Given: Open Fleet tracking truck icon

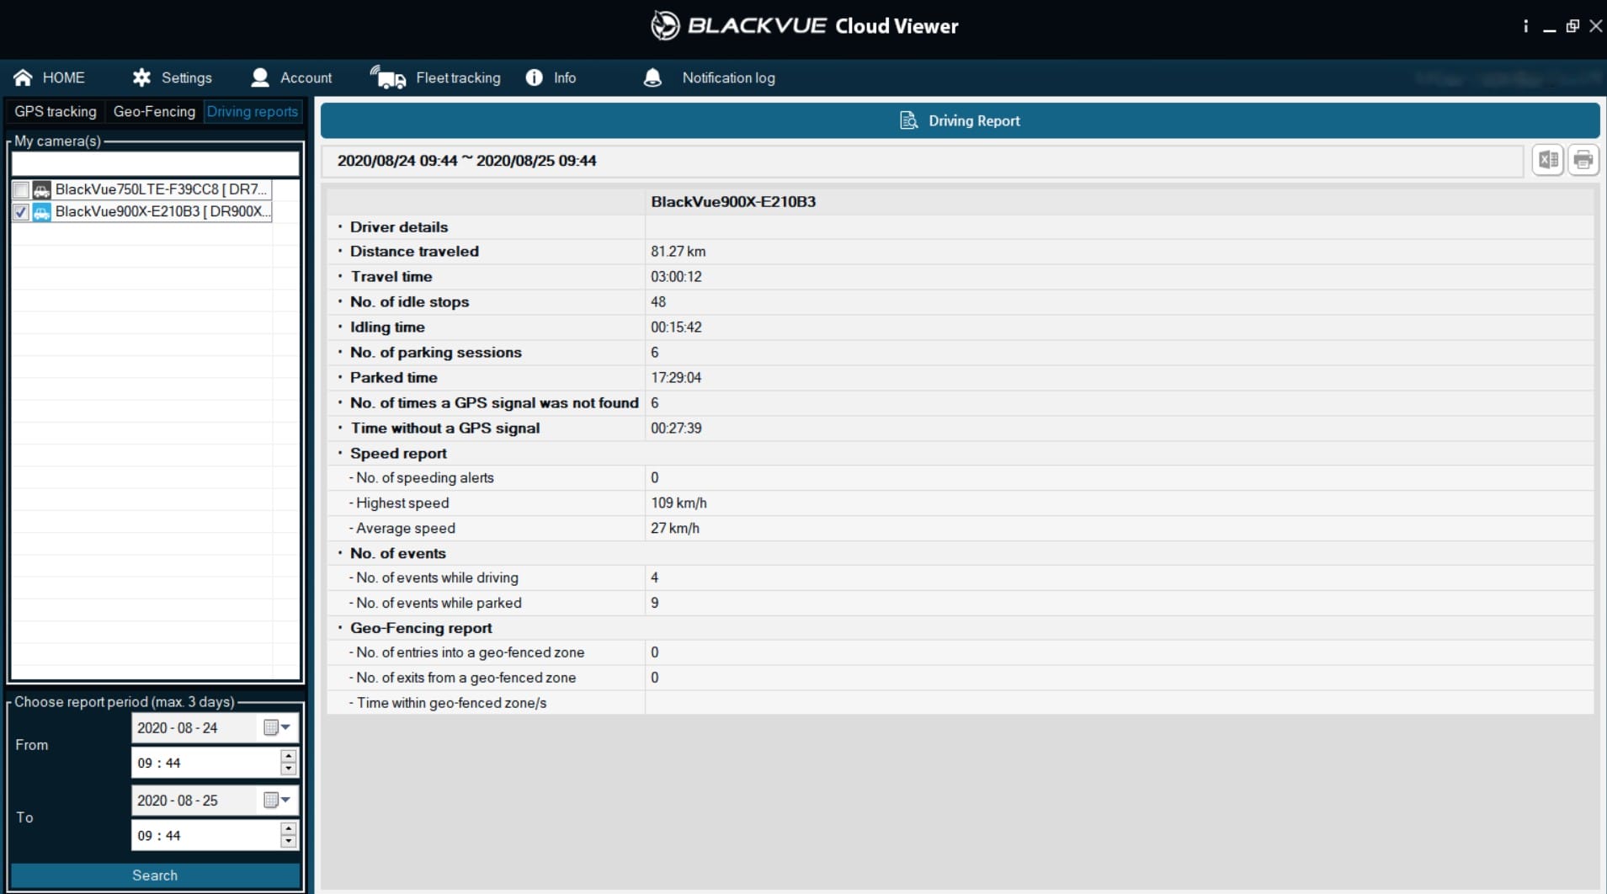Looking at the screenshot, I should [388, 77].
